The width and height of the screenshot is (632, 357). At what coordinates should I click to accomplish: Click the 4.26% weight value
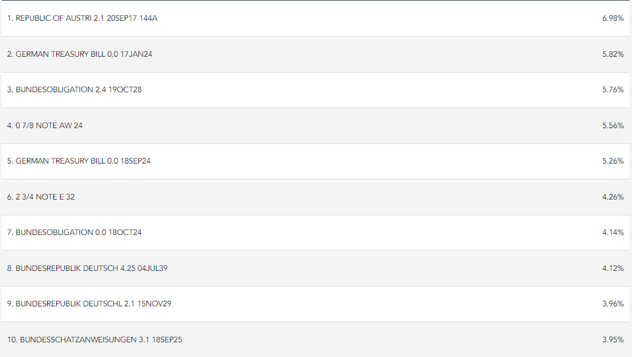click(613, 197)
